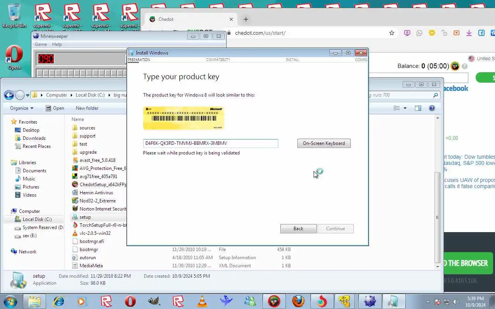Open the Explorer help button
This screenshot has height=309, width=495.
pyautogui.click(x=432, y=108)
